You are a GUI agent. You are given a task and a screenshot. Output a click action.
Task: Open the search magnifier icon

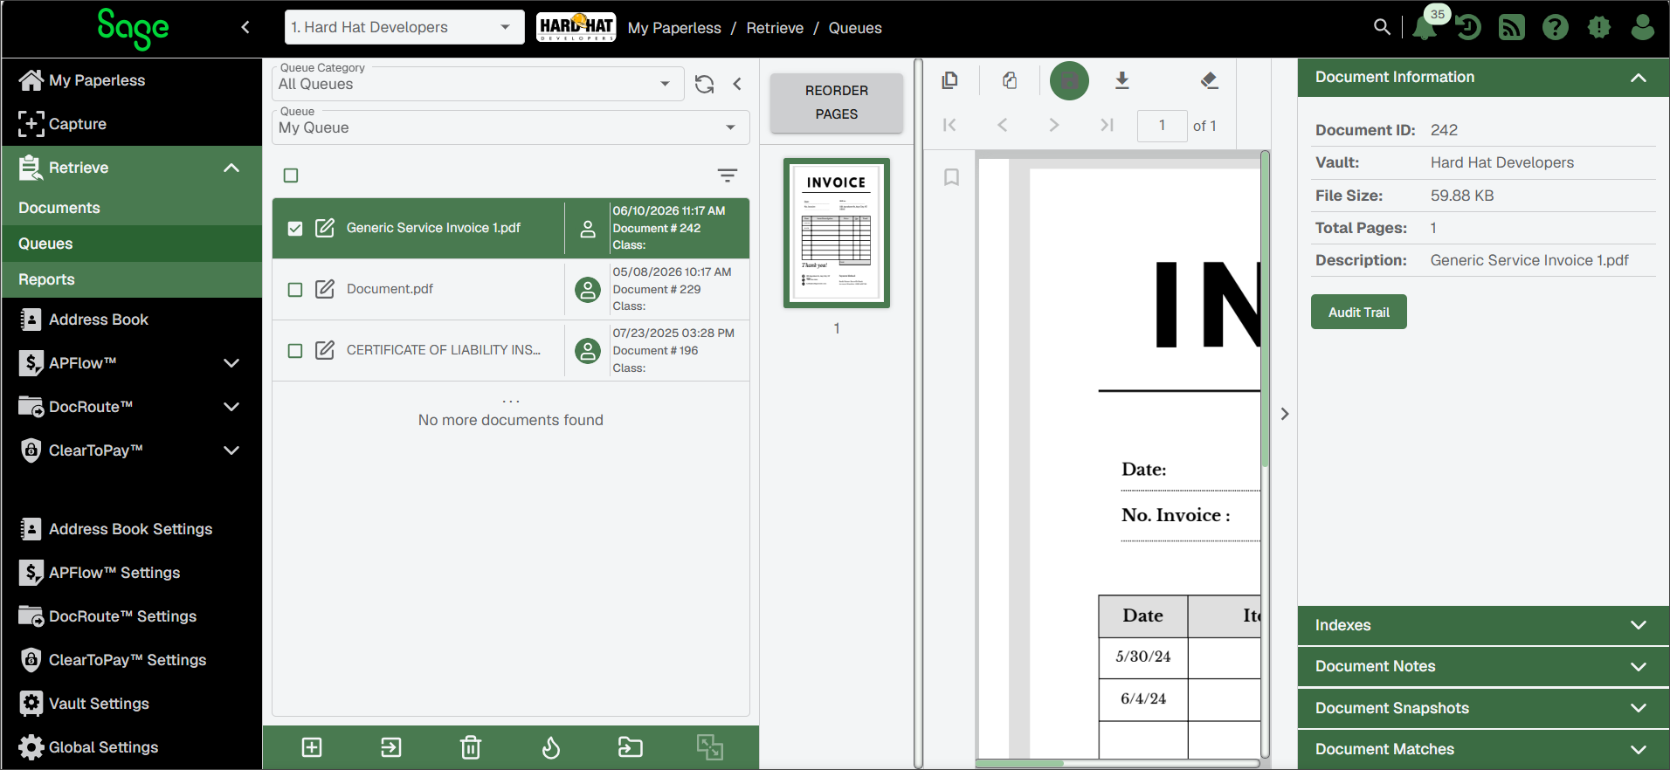(x=1382, y=27)
